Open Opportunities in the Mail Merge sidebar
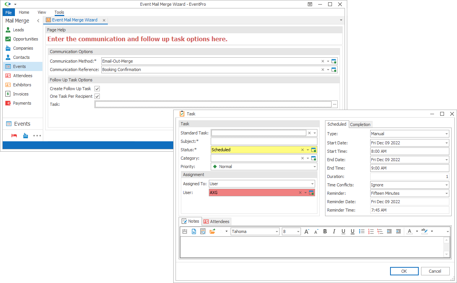The image size is (457, 283). pyautogui.click(x=25, y=39)
